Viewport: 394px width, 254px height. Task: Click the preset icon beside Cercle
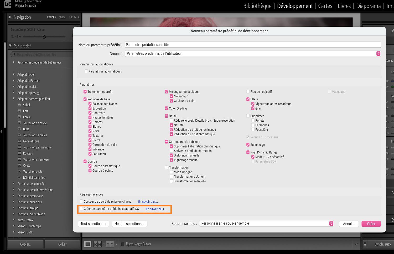coord(19,117)
